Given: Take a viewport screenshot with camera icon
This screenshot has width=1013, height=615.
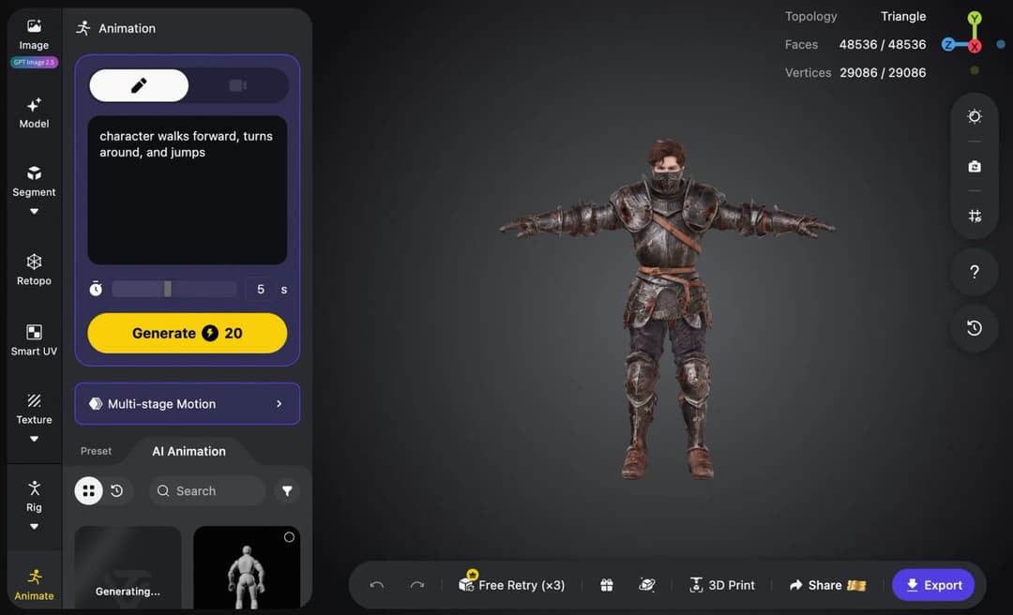Looking at the screenshot, I should click(975, 167).
